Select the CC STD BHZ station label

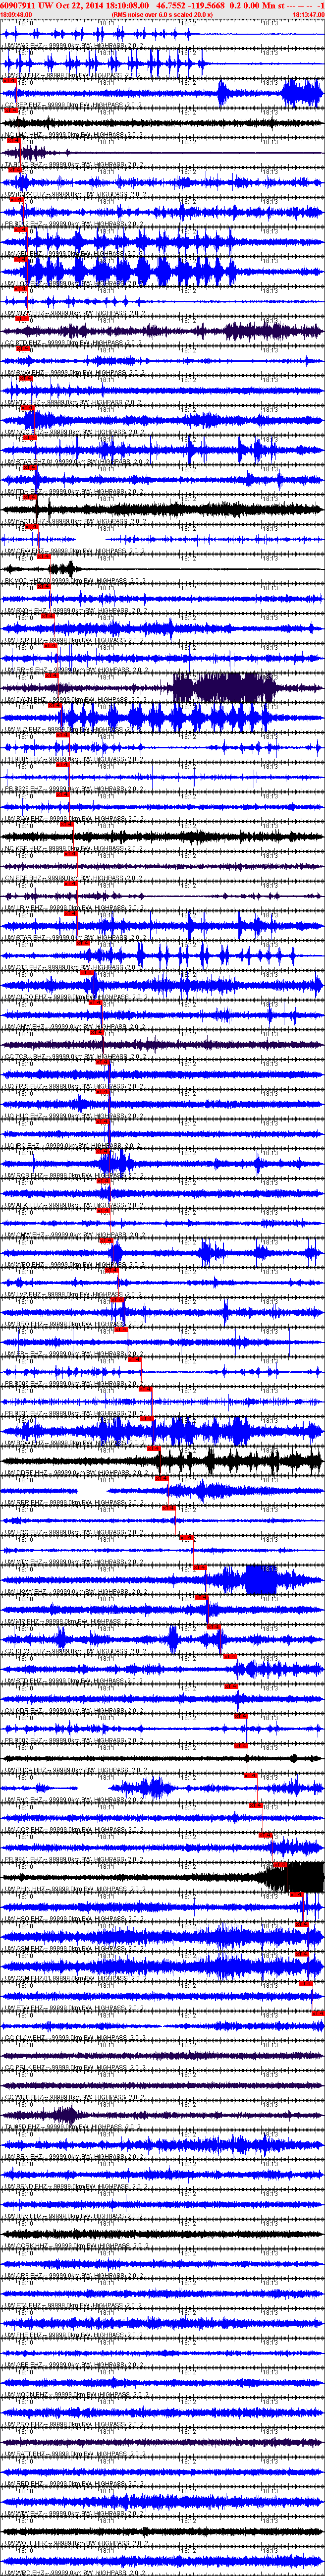click(x=74, y=343)
